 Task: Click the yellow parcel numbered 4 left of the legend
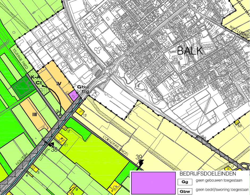pyautogui.click(x=114, y=188)
